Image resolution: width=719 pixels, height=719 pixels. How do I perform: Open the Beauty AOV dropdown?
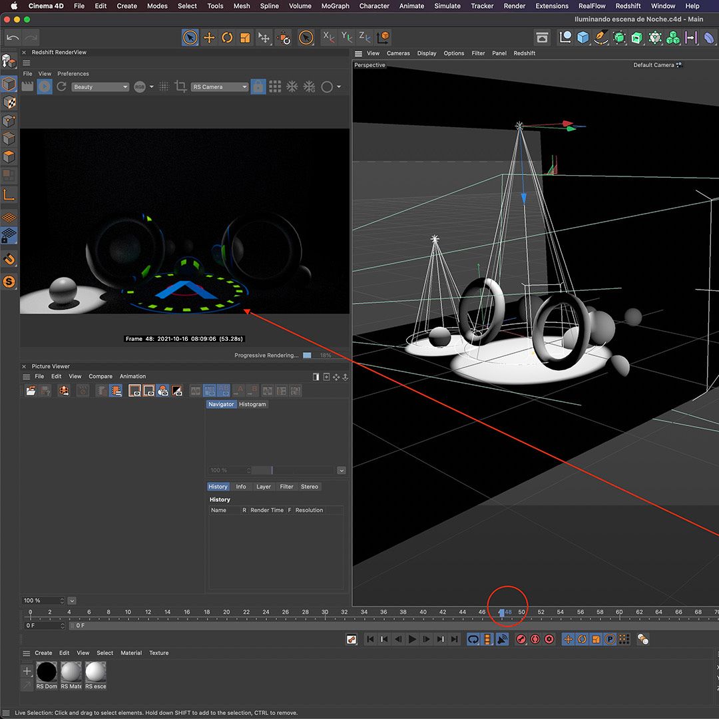pos(100,87)
